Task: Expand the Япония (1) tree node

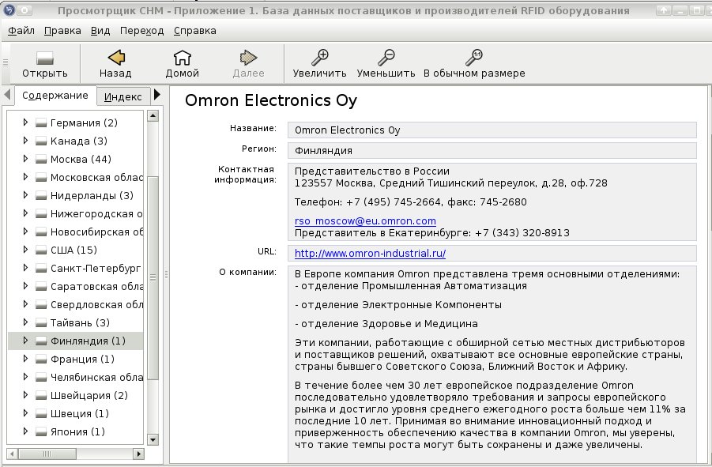Action: click(25, 431)
